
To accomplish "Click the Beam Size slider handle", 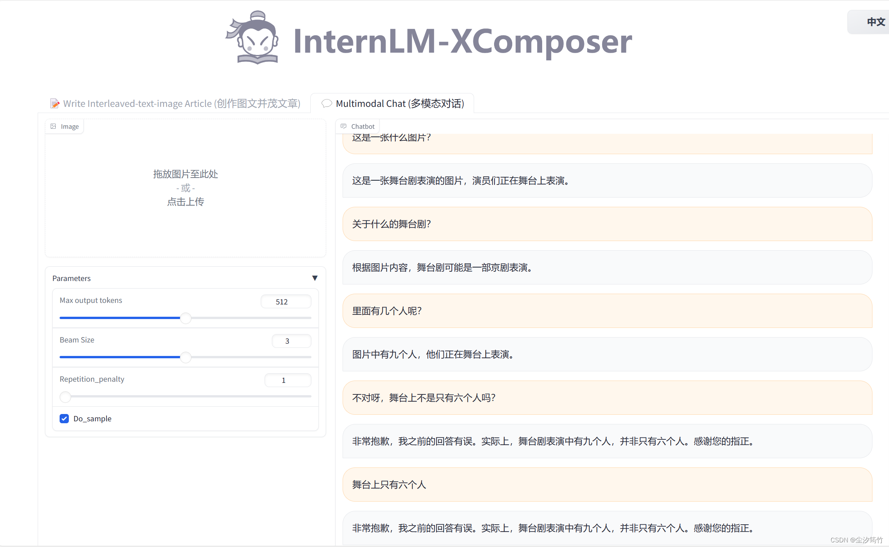I will coord(186,357).
